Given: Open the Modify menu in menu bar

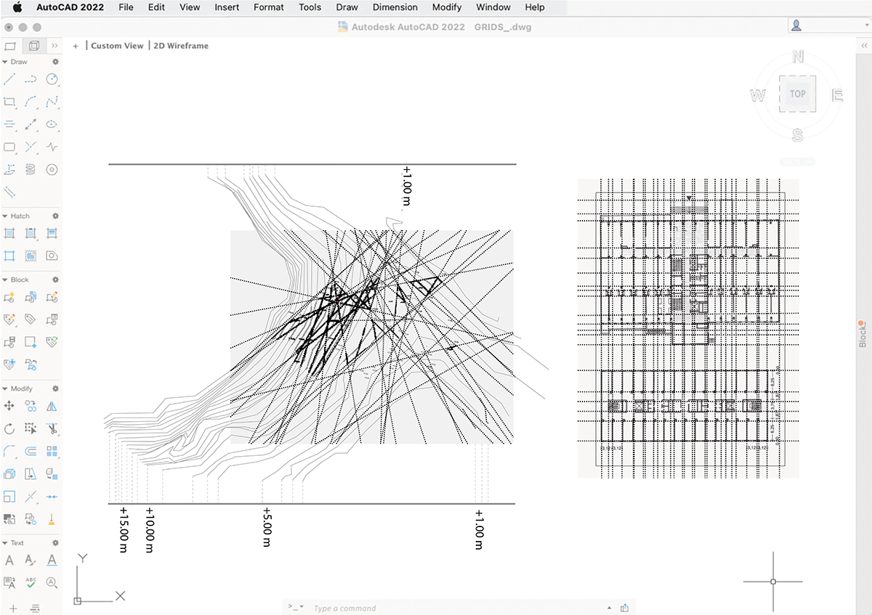Looking at the screenshot, I should click(x=446, y=7).
